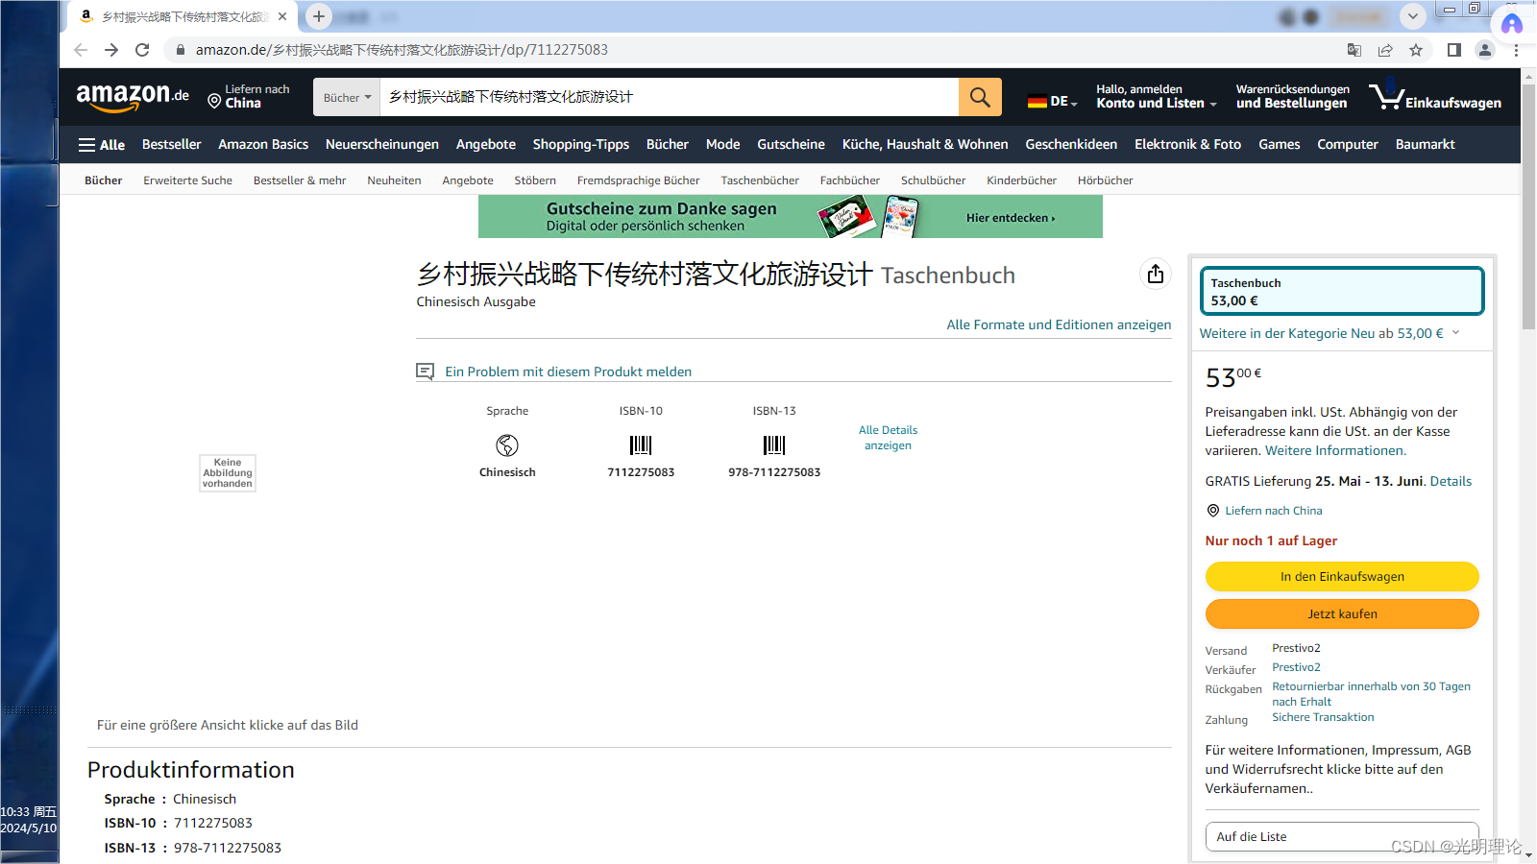Viewport: 1537px width, 864px height.
Task: Click the share page icon in address bar
Action: tap(1385, 50)
